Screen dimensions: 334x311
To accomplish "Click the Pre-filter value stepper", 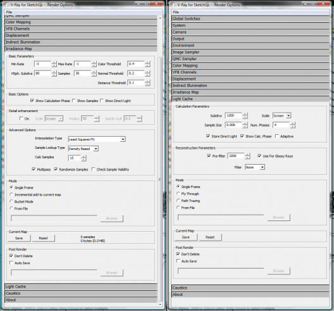I will [247, 156].
